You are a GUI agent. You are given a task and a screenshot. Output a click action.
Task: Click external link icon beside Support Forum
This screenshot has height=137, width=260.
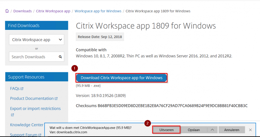[40, 135]
